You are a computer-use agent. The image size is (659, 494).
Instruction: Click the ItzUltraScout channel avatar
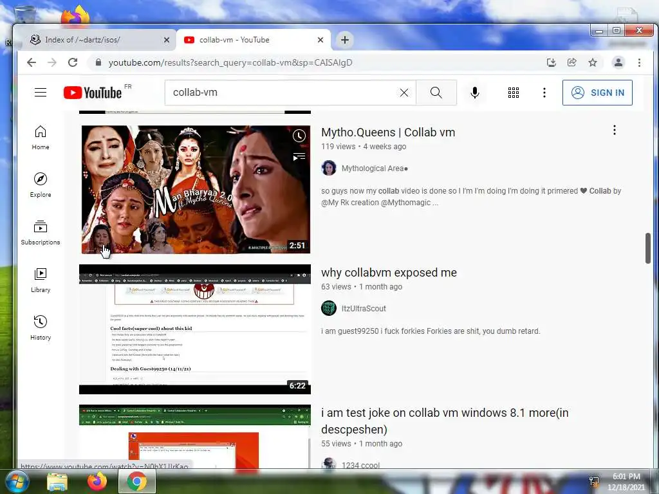click(x=329, y=308)
